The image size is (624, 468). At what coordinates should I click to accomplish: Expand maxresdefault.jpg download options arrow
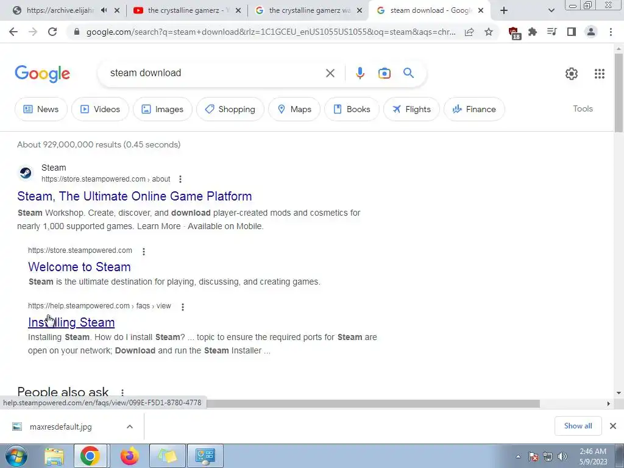130,427
